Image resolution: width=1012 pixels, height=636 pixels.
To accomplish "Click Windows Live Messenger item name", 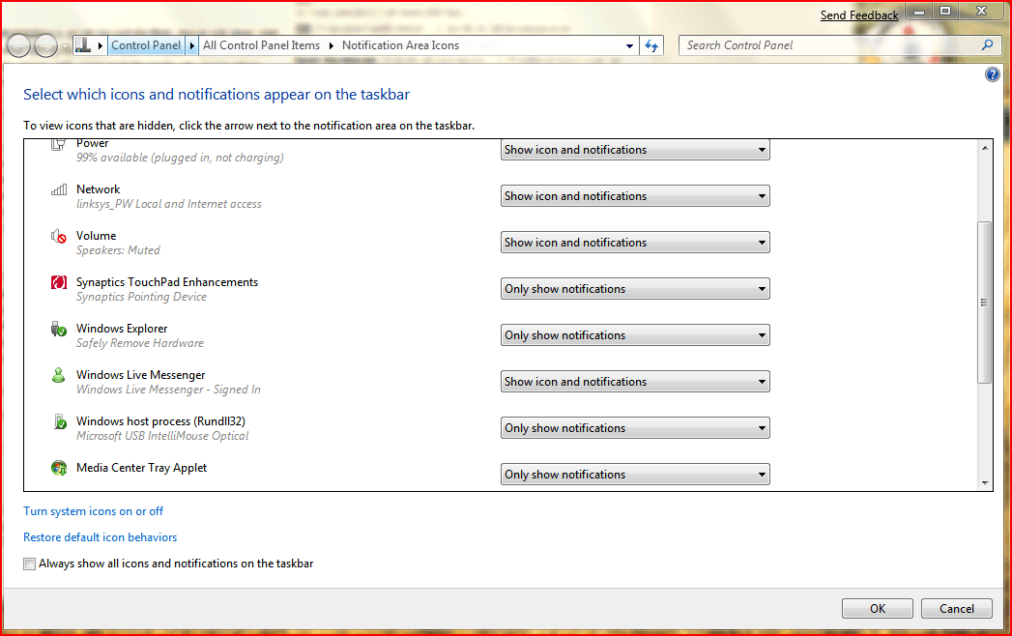I will (x=141, y=375).
